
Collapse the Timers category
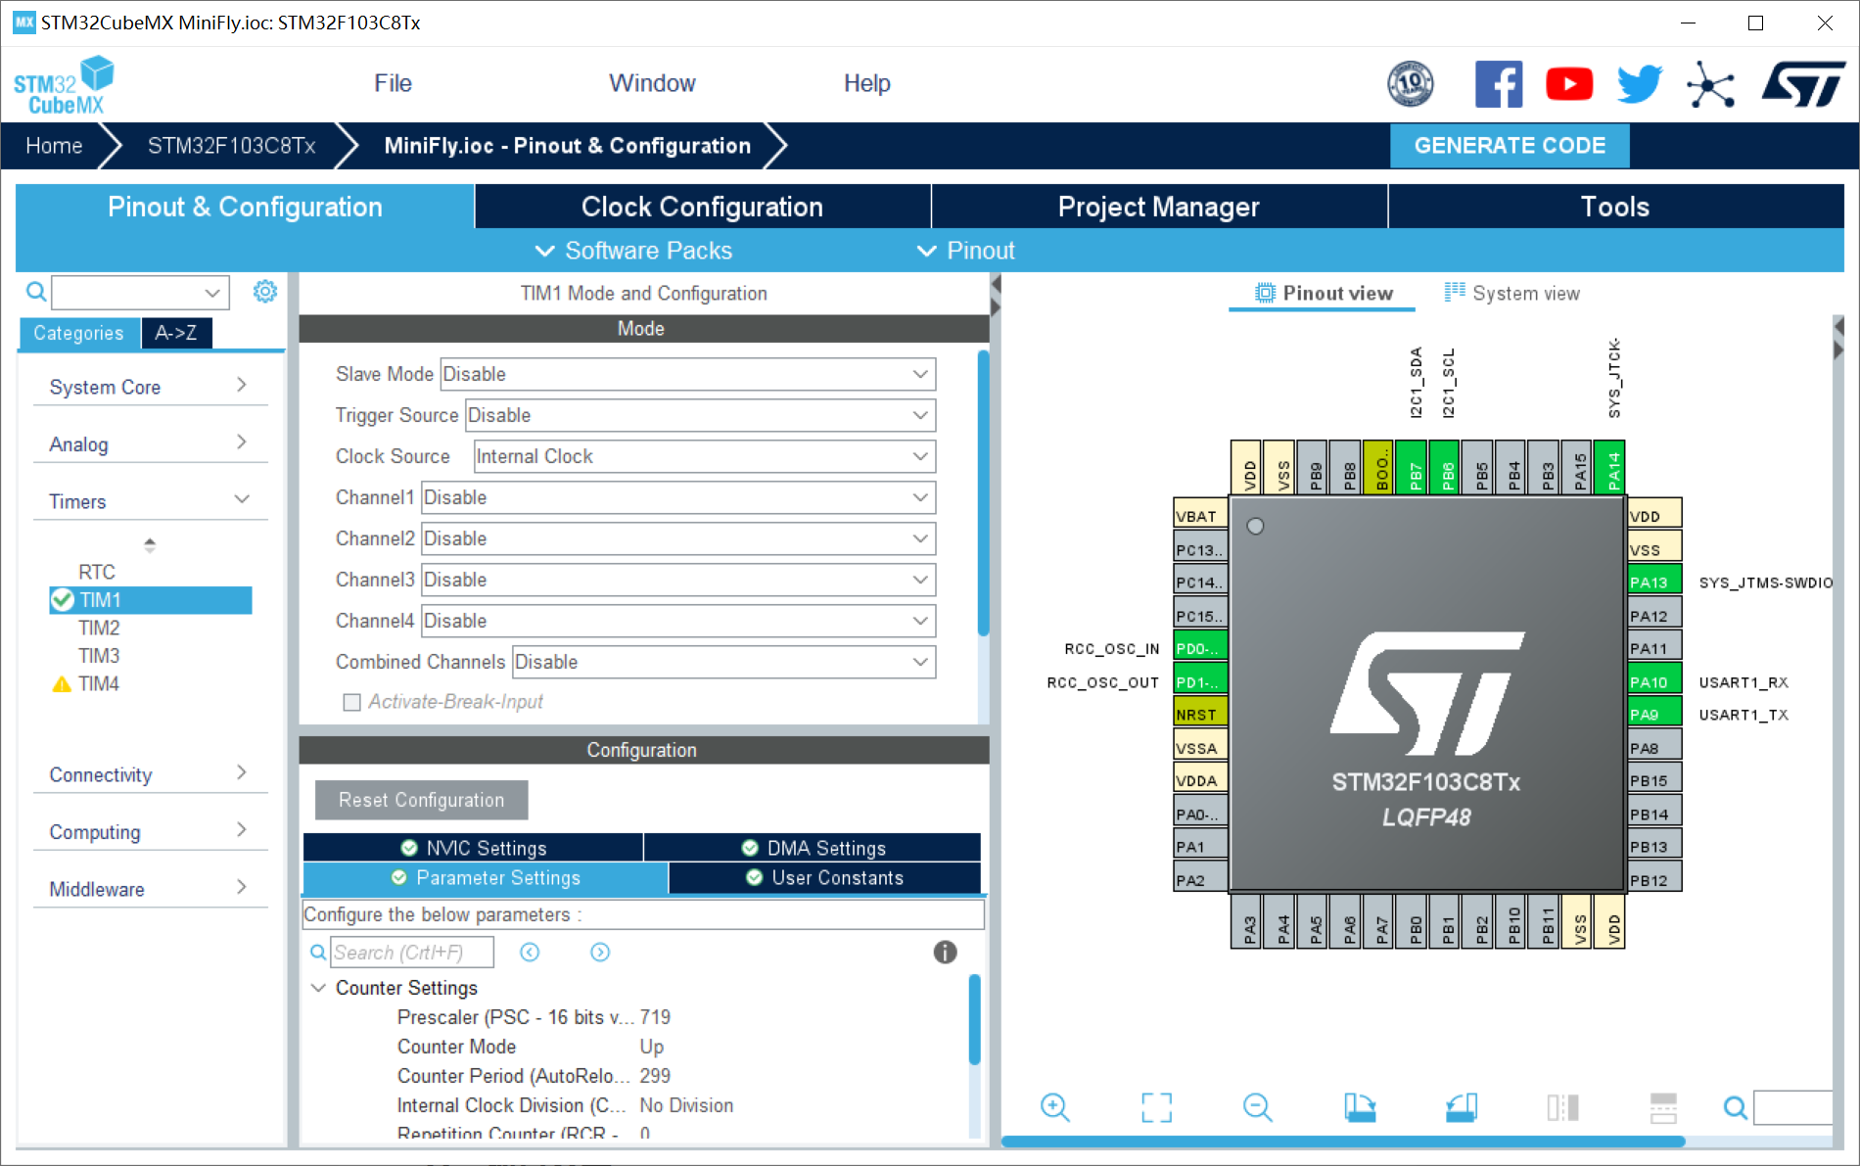(150, 500)
